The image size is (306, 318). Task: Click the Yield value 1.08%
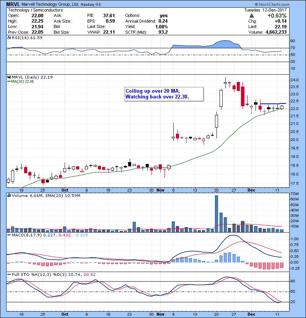pos(162,26)
